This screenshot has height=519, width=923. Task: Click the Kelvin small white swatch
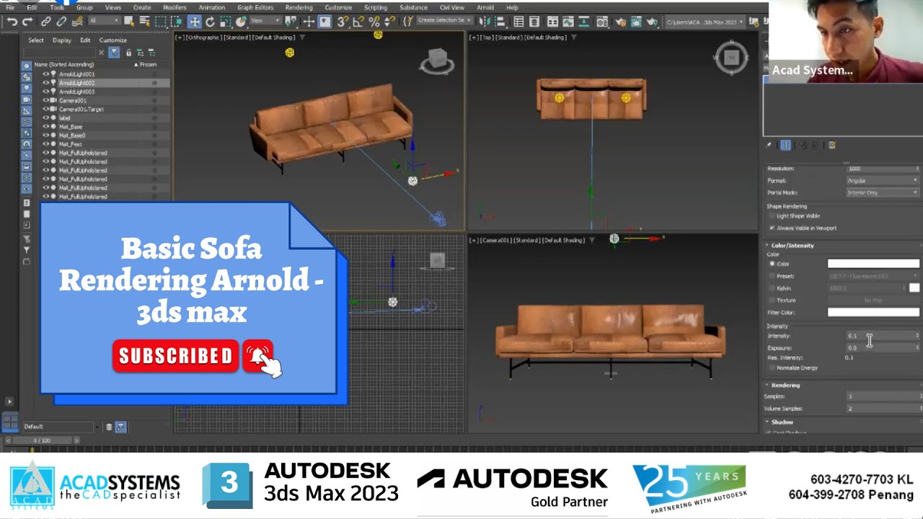coord(914,288)
